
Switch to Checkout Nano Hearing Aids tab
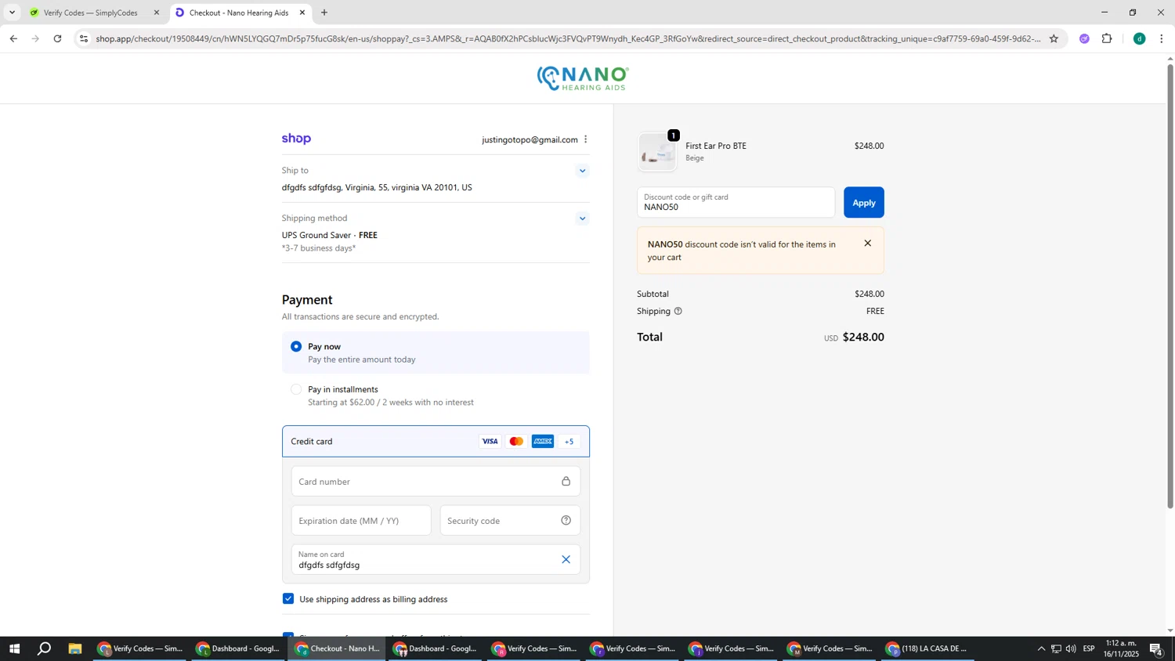pyautogui.click(x=239, y=13)
